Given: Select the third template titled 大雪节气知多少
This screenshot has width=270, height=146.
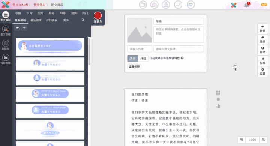Looking at the screenshot, I should click(x=50, y=95).
